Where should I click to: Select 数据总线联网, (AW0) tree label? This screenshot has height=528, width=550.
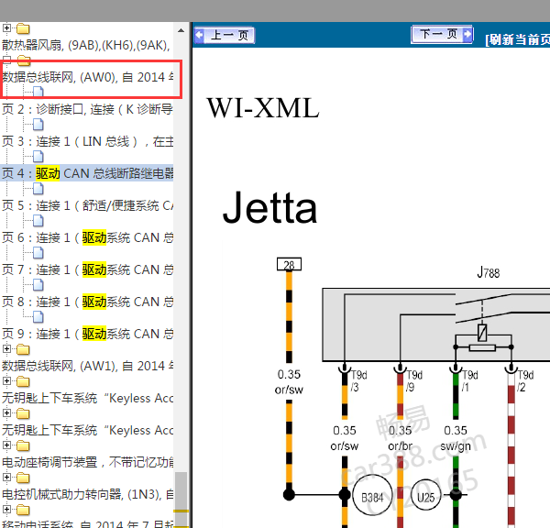[x=87, y=77]
